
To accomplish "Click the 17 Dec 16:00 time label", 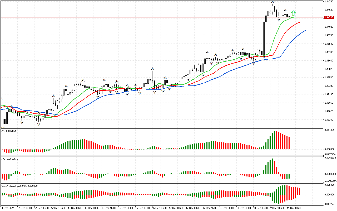I will tap(210, 208).
